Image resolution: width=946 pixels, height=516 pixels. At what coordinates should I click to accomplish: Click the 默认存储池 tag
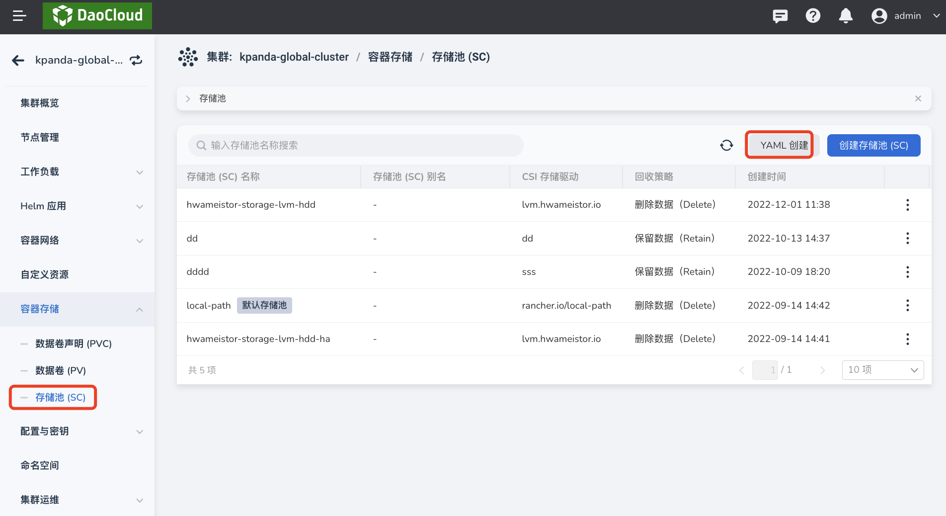point(264,305)
